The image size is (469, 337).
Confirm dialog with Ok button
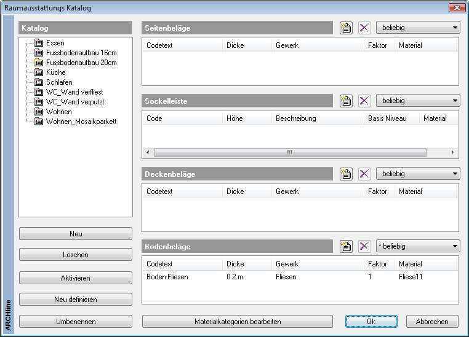[x=371, y=322]
